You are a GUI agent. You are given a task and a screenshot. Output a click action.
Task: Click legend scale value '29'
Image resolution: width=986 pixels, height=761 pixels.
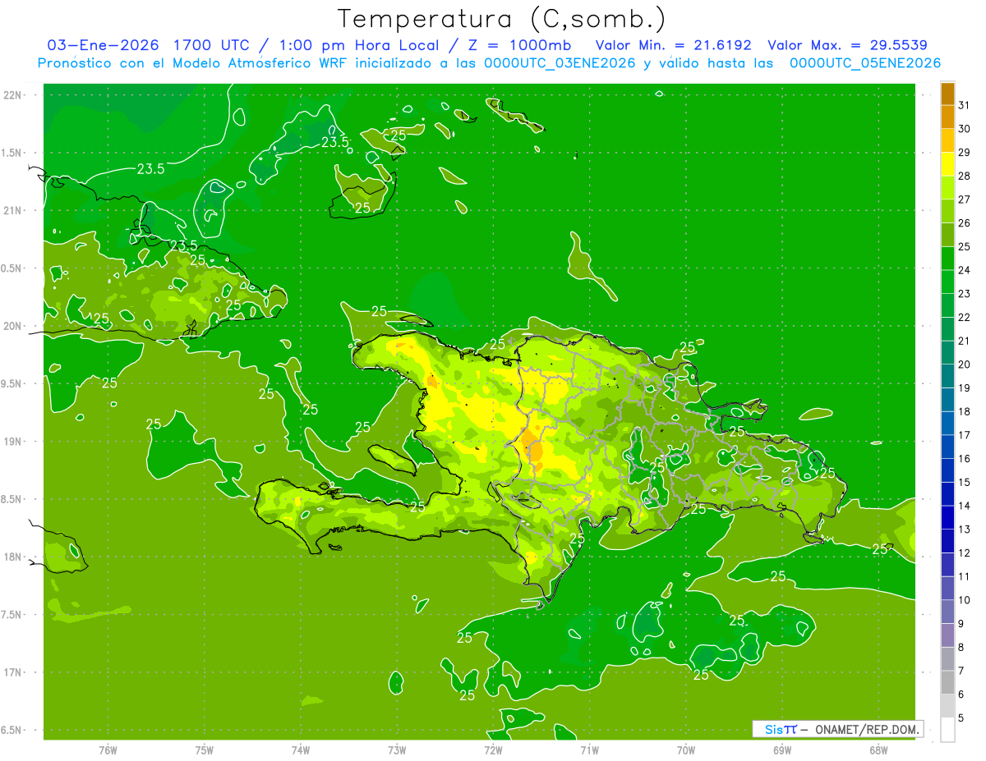click(964, 153)
